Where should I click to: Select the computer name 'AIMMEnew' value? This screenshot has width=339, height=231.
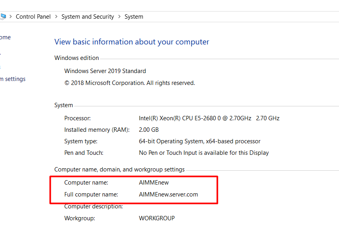click(x=154, y=183)
